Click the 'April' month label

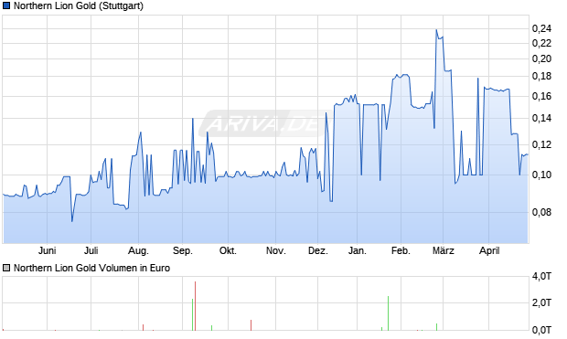[x=489, y=250]
